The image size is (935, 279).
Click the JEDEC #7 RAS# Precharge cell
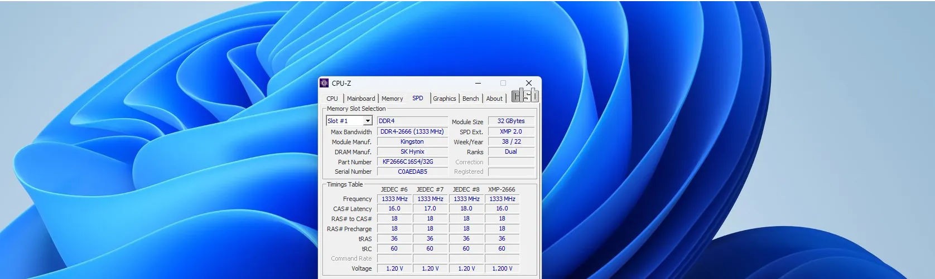click(430, 228)
